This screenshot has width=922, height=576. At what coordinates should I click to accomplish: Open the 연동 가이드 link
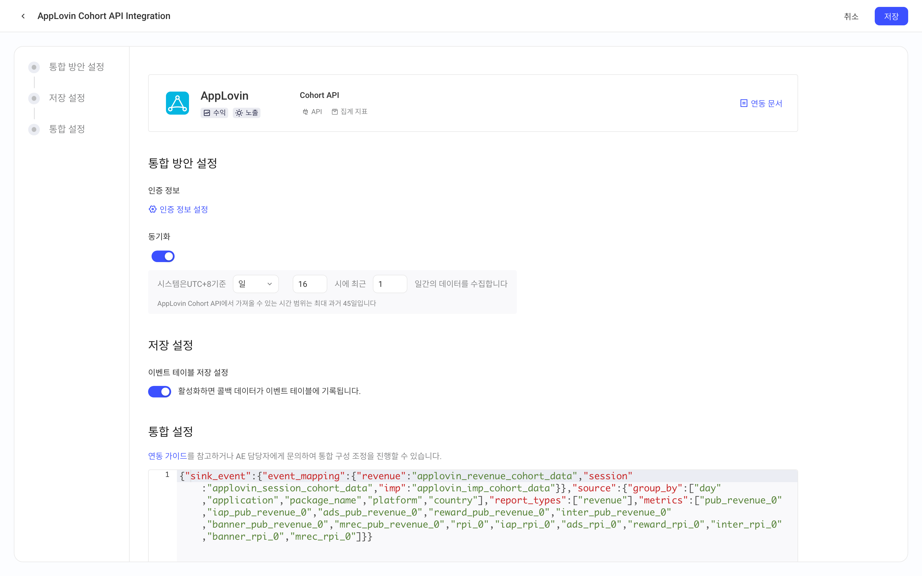(x=167, y=456)
